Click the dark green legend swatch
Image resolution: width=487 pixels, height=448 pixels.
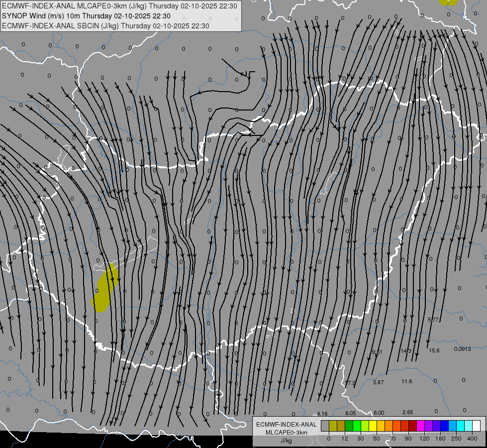coord(349,426)
